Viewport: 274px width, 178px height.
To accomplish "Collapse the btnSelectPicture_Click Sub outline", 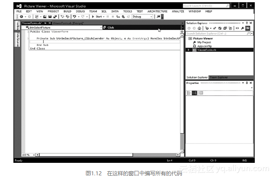I will (29, 38).
